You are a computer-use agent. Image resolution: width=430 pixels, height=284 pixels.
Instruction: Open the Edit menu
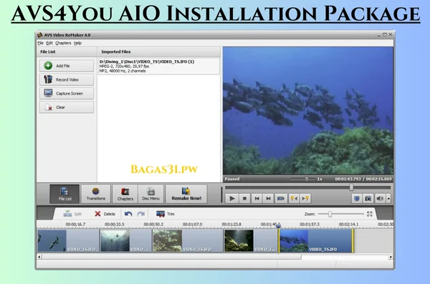(x=49, y=43)
